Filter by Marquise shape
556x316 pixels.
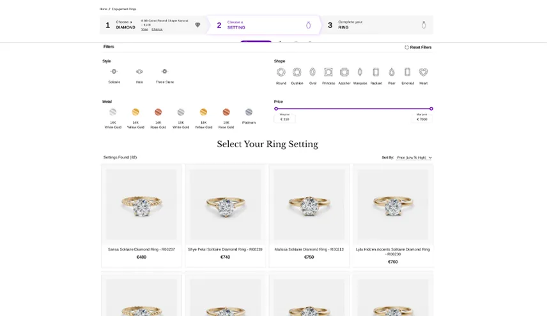[360, 73]
